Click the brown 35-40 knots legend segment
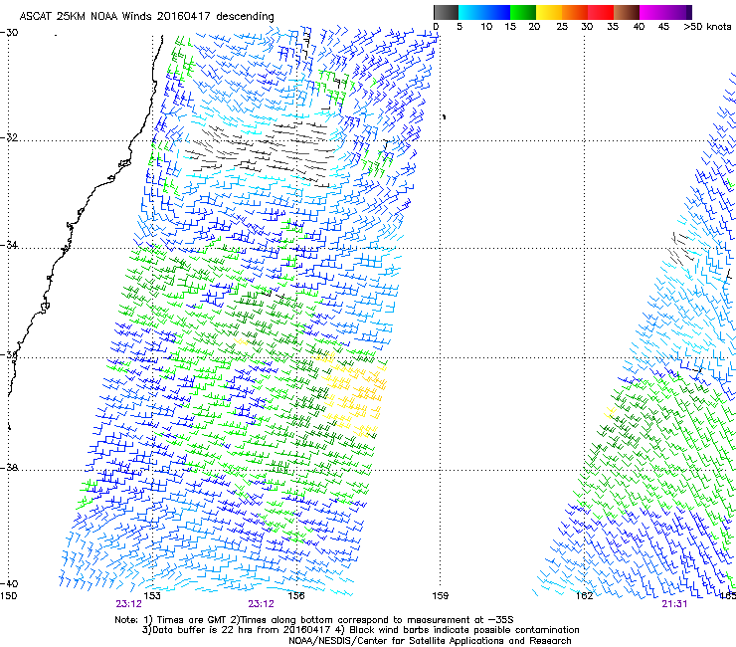 (627, 12)
